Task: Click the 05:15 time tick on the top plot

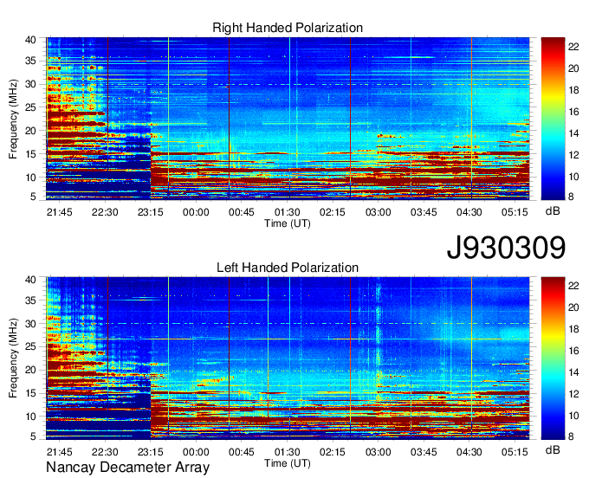Action: tap(515, 212)
